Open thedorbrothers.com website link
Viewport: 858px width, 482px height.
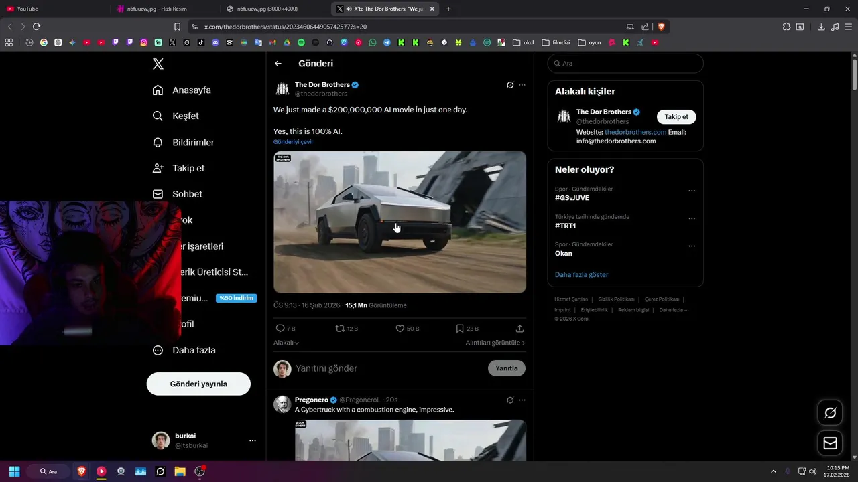click(x=635, y=132)
